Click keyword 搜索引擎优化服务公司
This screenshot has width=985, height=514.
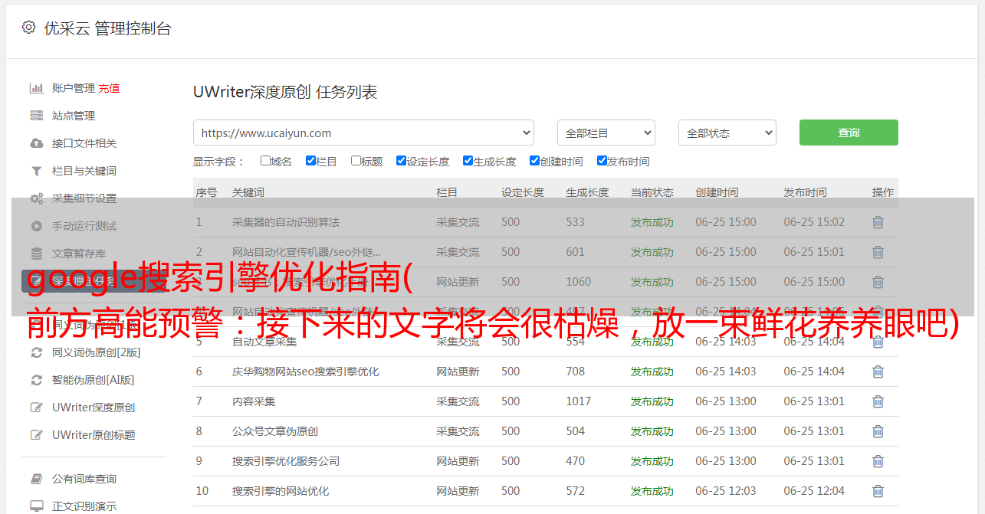point(286,461)
